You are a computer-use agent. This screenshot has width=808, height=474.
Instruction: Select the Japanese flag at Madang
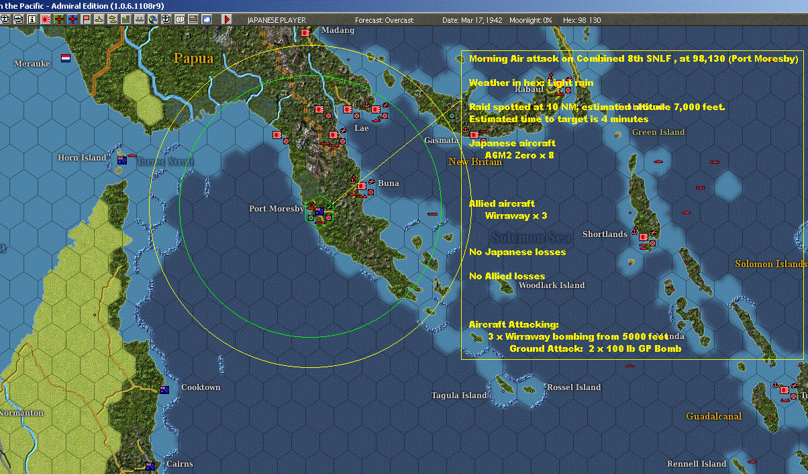[x=307, y=32]
